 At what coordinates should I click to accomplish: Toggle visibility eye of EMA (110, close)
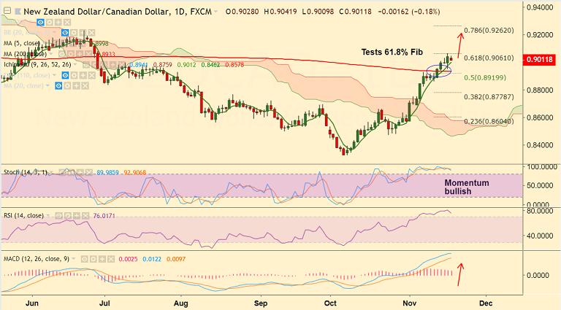tap(65, 75)
